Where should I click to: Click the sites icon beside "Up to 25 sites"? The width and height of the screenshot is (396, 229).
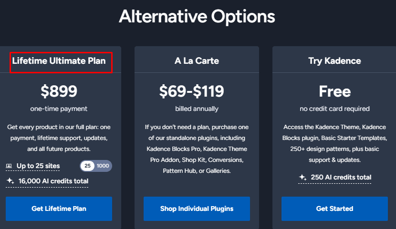coord(9,166)
